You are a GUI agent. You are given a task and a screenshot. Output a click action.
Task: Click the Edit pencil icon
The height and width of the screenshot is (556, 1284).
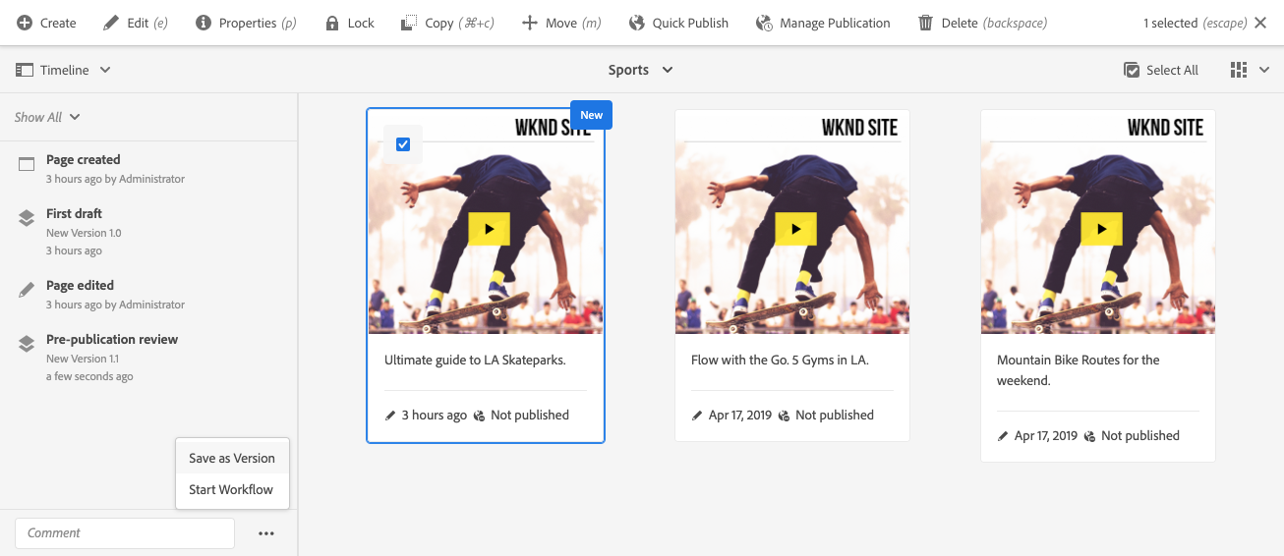[111, 23]
